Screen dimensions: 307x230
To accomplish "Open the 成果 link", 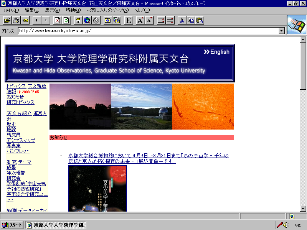I will (x=11, y=168).
